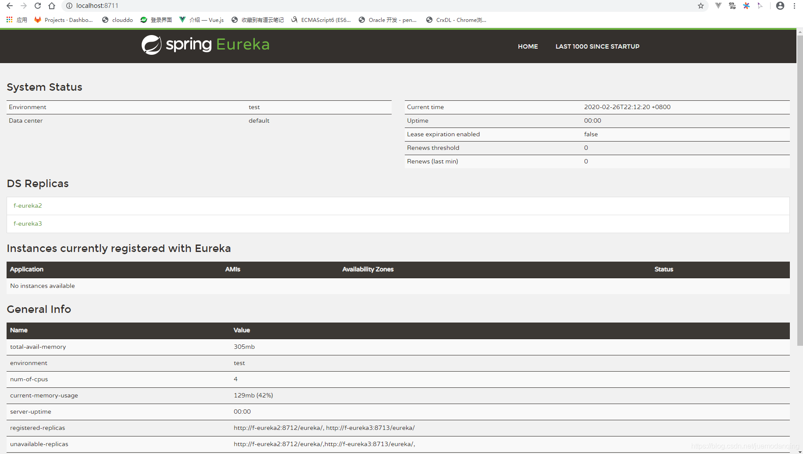Click the Renews threshold label

coord(433,148)
